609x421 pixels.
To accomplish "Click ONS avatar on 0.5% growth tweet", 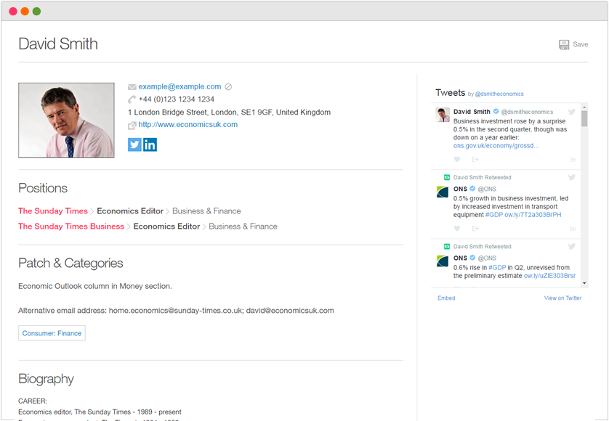I will tap(443, 192).
